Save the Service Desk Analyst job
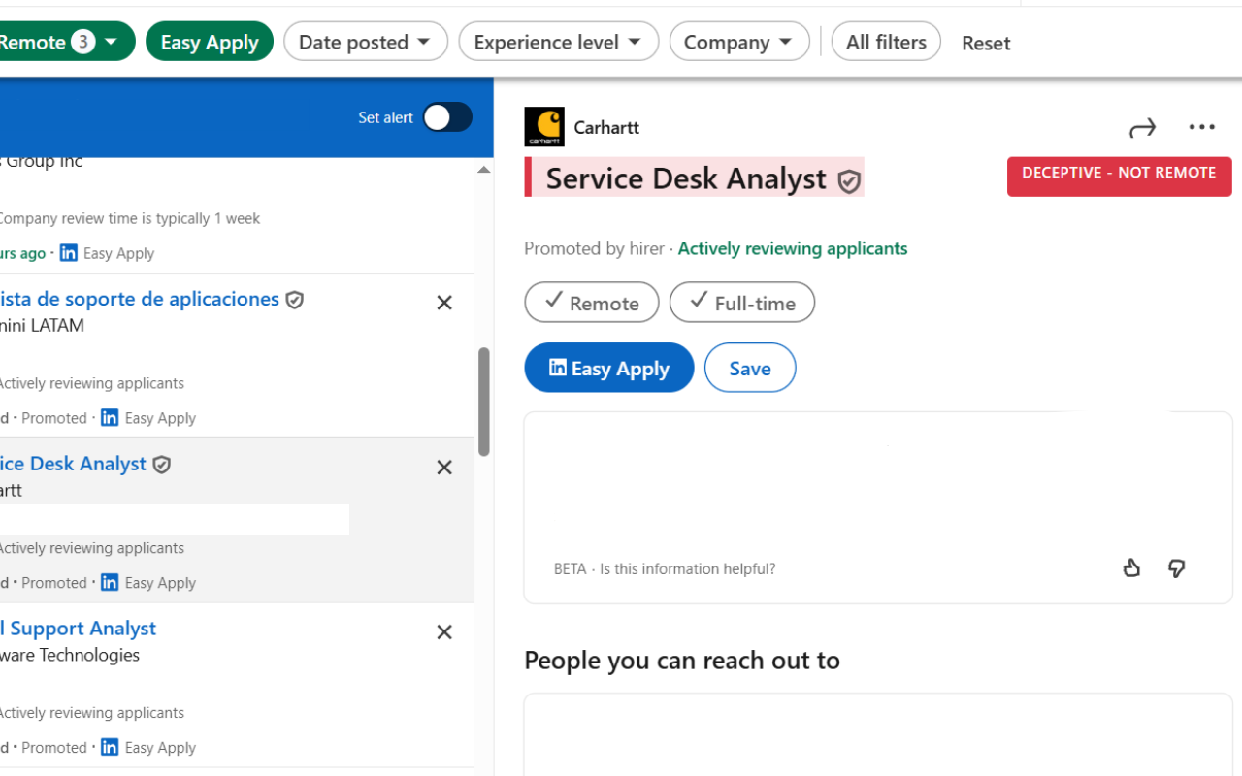 pos(749,368)
